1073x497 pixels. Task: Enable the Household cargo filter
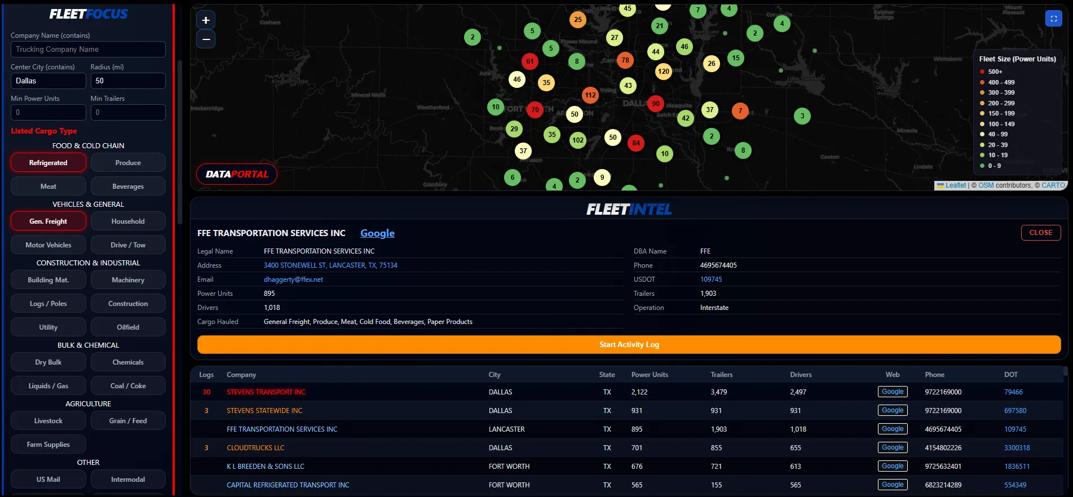[128, 221]
